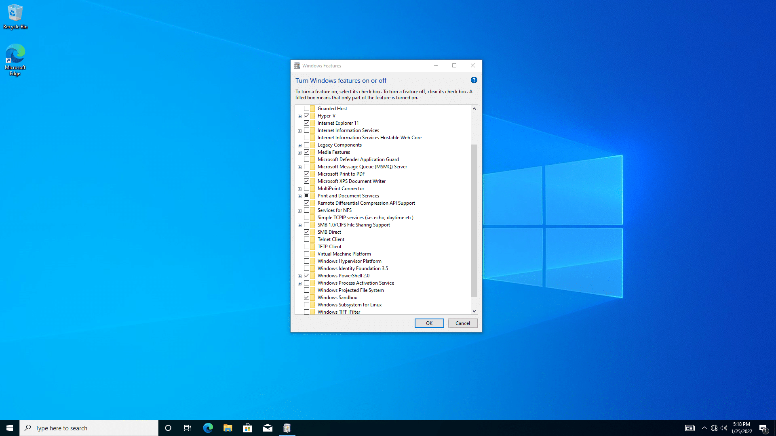Enable the Guarded Host checkbox
776x436 pixels.
pyautogui.click(x=307, y=109)
